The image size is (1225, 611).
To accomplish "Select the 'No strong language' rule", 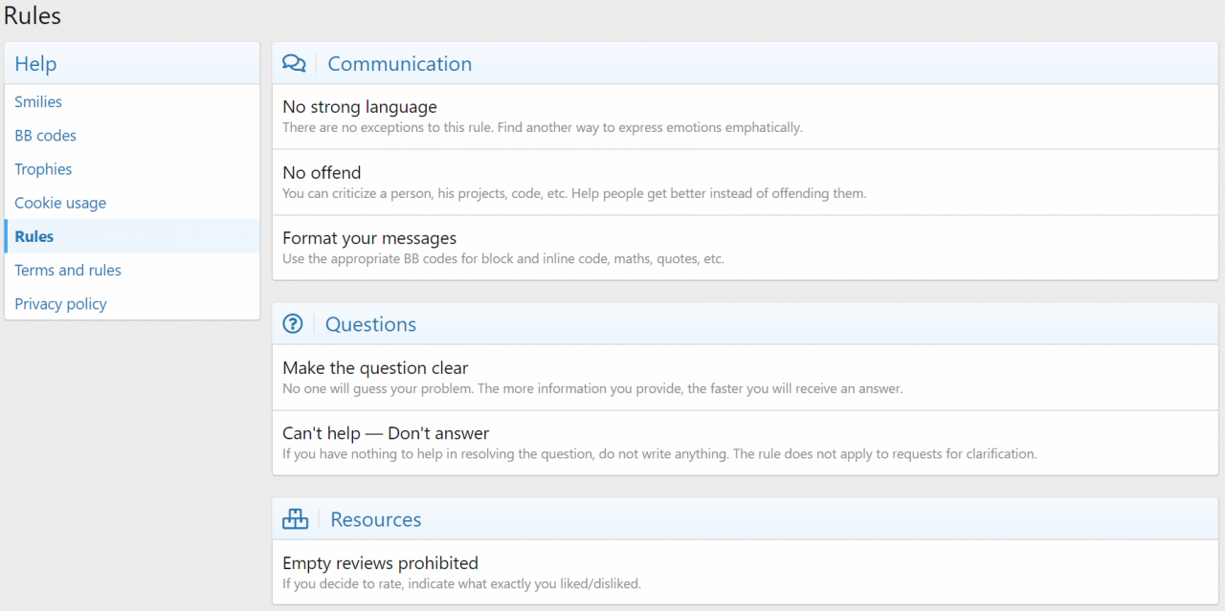I will coord(359,107).
